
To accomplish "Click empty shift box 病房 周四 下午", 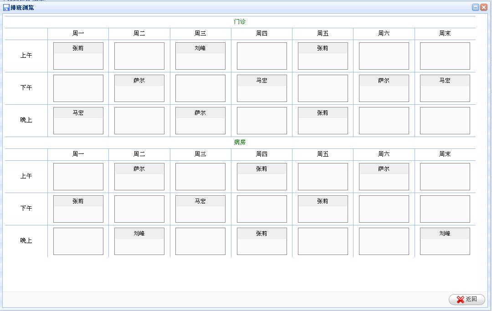I will [x=261, y=209].
